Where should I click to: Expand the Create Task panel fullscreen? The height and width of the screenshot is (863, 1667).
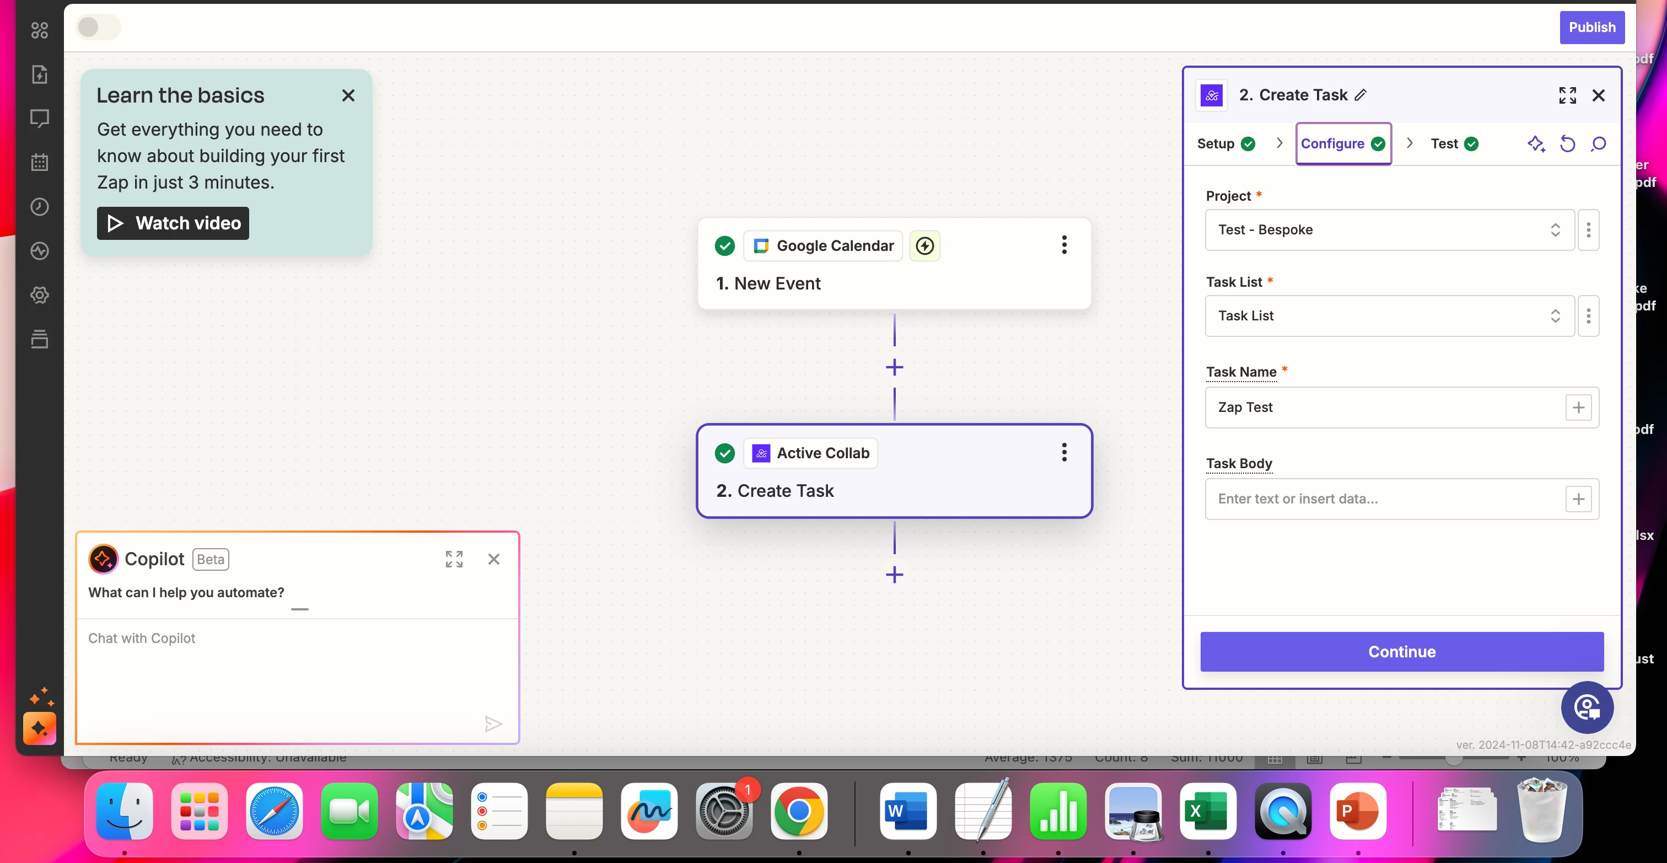point(1567,95)
